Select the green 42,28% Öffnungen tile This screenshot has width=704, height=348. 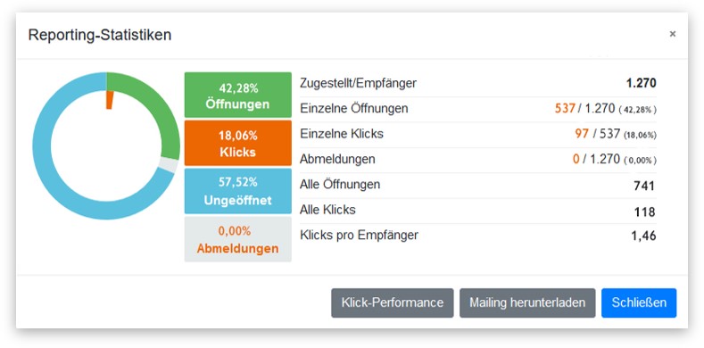point(238,95)
